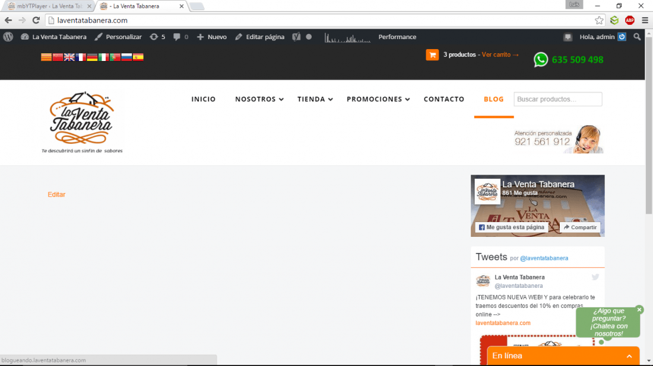The width and height of the screenshot is (653, 366).
Task: Click the Ver carrito link
Action: coord(500,54)
